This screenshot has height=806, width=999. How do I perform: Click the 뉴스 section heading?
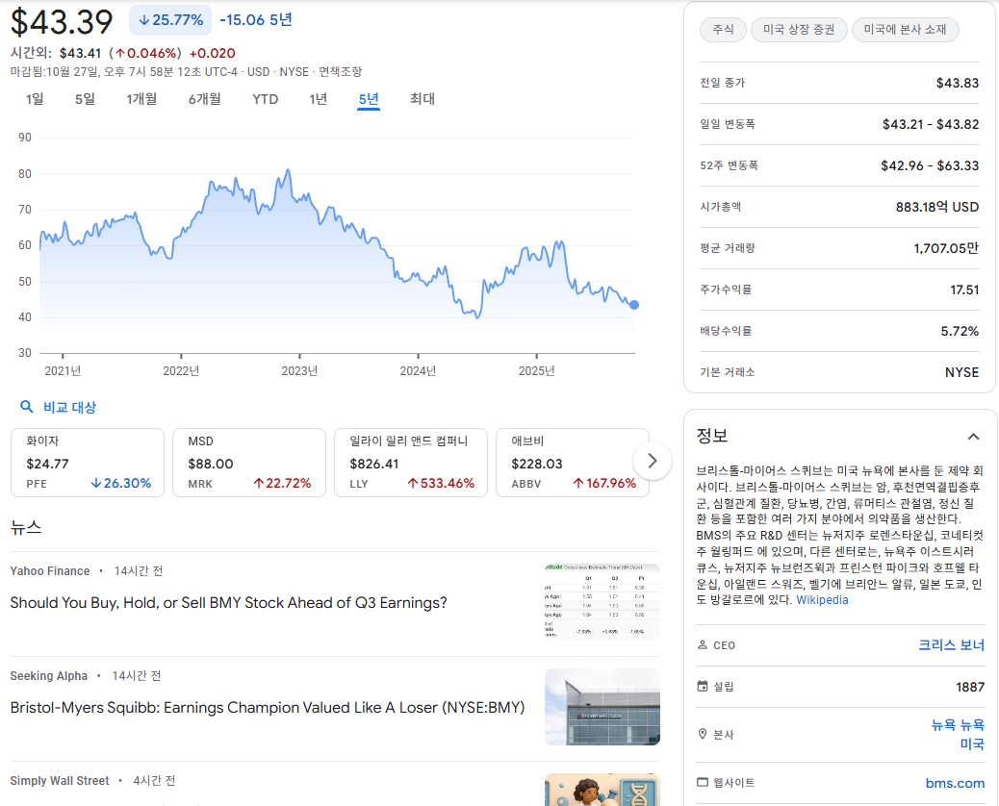(x=26, y=528)
